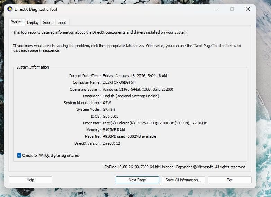The width and height of the screenshot is (271, 197).
Task: Minimize the DirectX Diagnostic Tool window
Action: pos(216,9)
